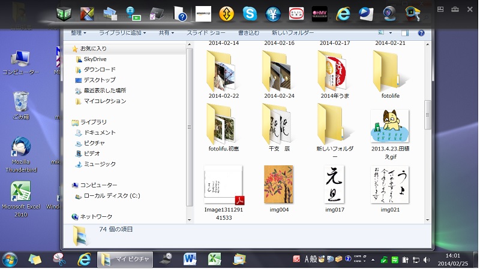Click the document with question mark dock icon
Screen dimensions: 480x269
[180, 14]
